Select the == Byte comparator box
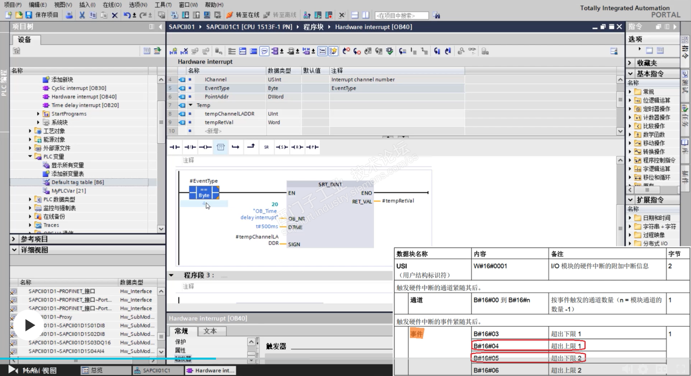691x376 pixels. (x=204, y=192)
